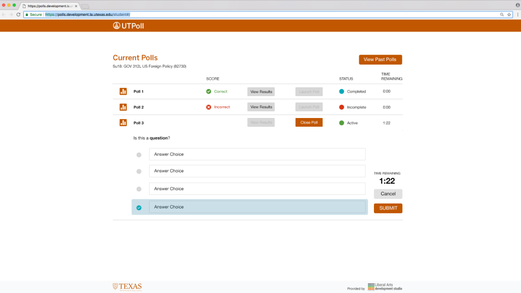The height and width of the screenshot is (293, 521).
Task: Bookmark page with the star icon
Action: point(509,15)
